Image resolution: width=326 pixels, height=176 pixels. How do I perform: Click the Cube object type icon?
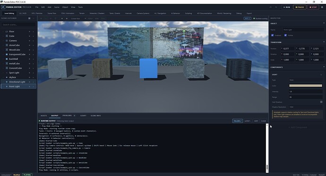click(x=7, y=36)
